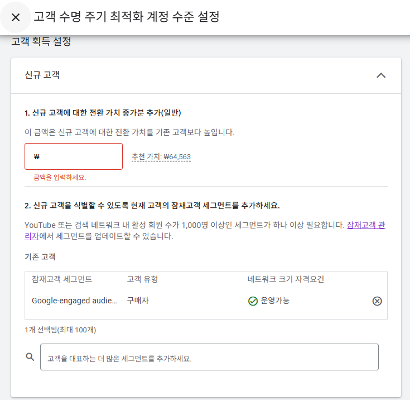Click the 운영가능 status text
410x400 pixels.
tap(275, 301)
